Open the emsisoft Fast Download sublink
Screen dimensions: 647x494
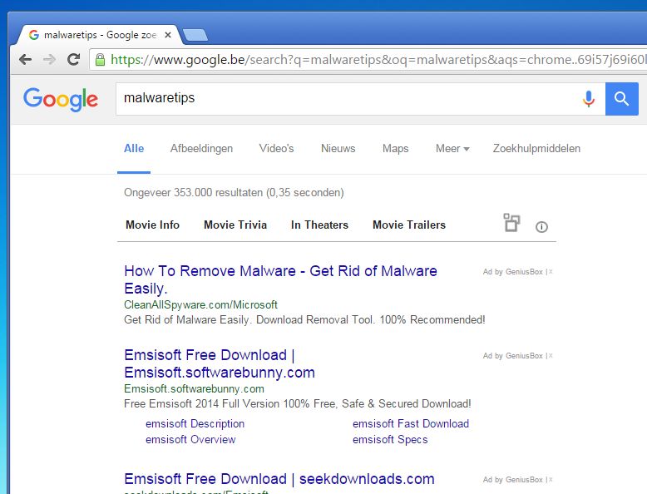[411, 423]
